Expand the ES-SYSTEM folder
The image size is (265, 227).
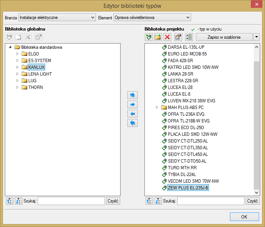[x=17, y=61]
